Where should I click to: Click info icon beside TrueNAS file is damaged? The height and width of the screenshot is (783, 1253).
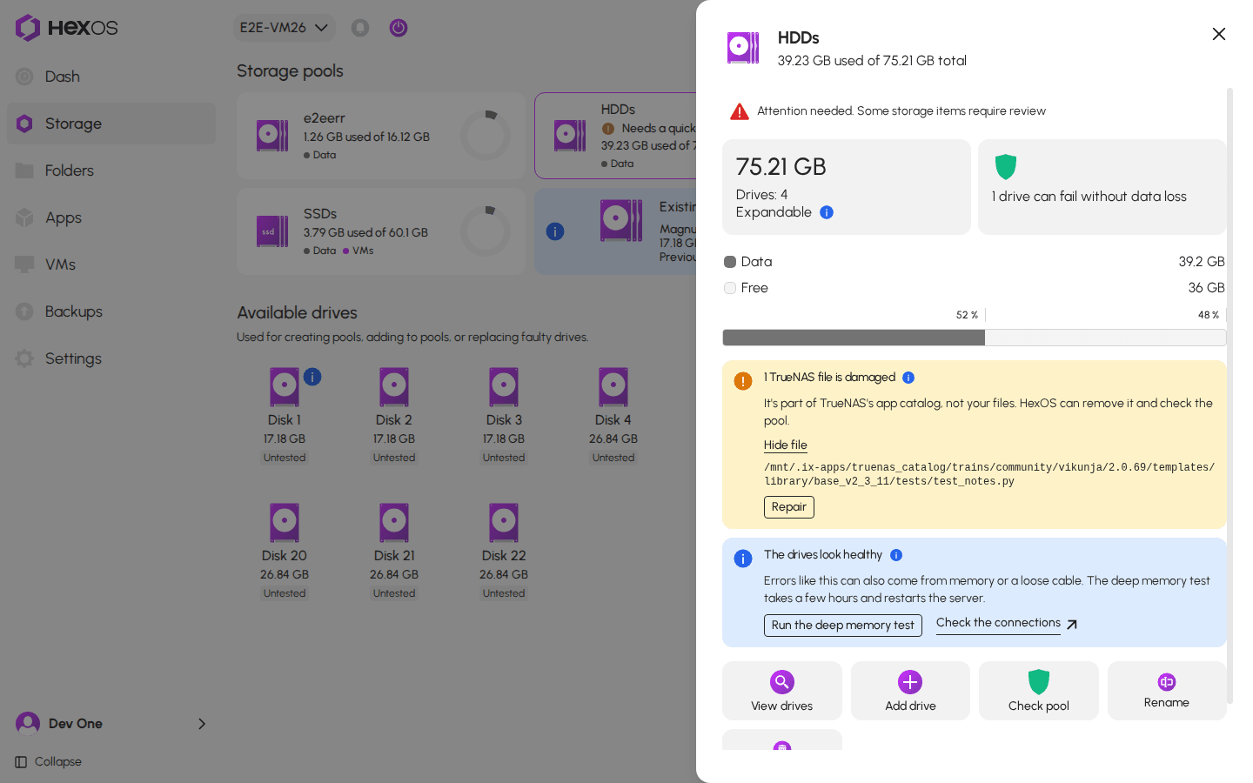click(x=908, y=378)
